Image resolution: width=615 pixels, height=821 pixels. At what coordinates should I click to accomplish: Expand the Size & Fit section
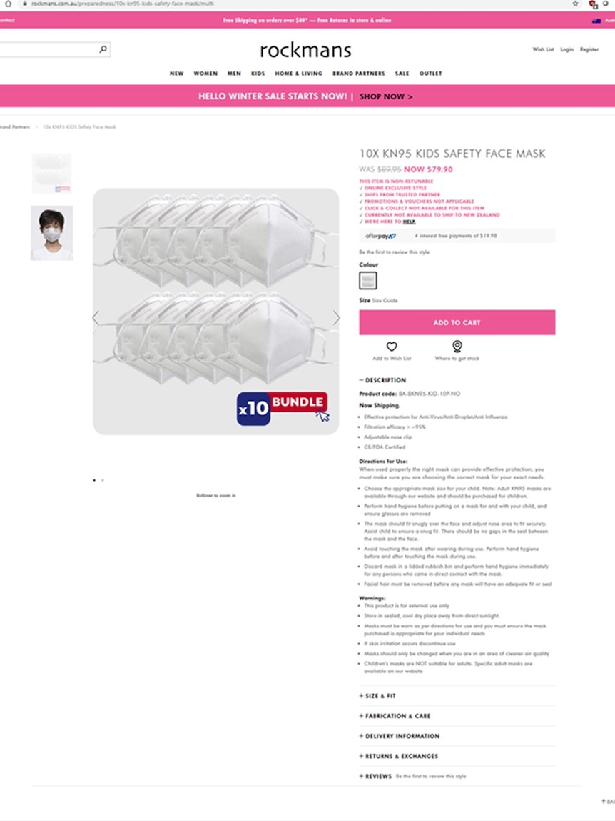point(377,696)
